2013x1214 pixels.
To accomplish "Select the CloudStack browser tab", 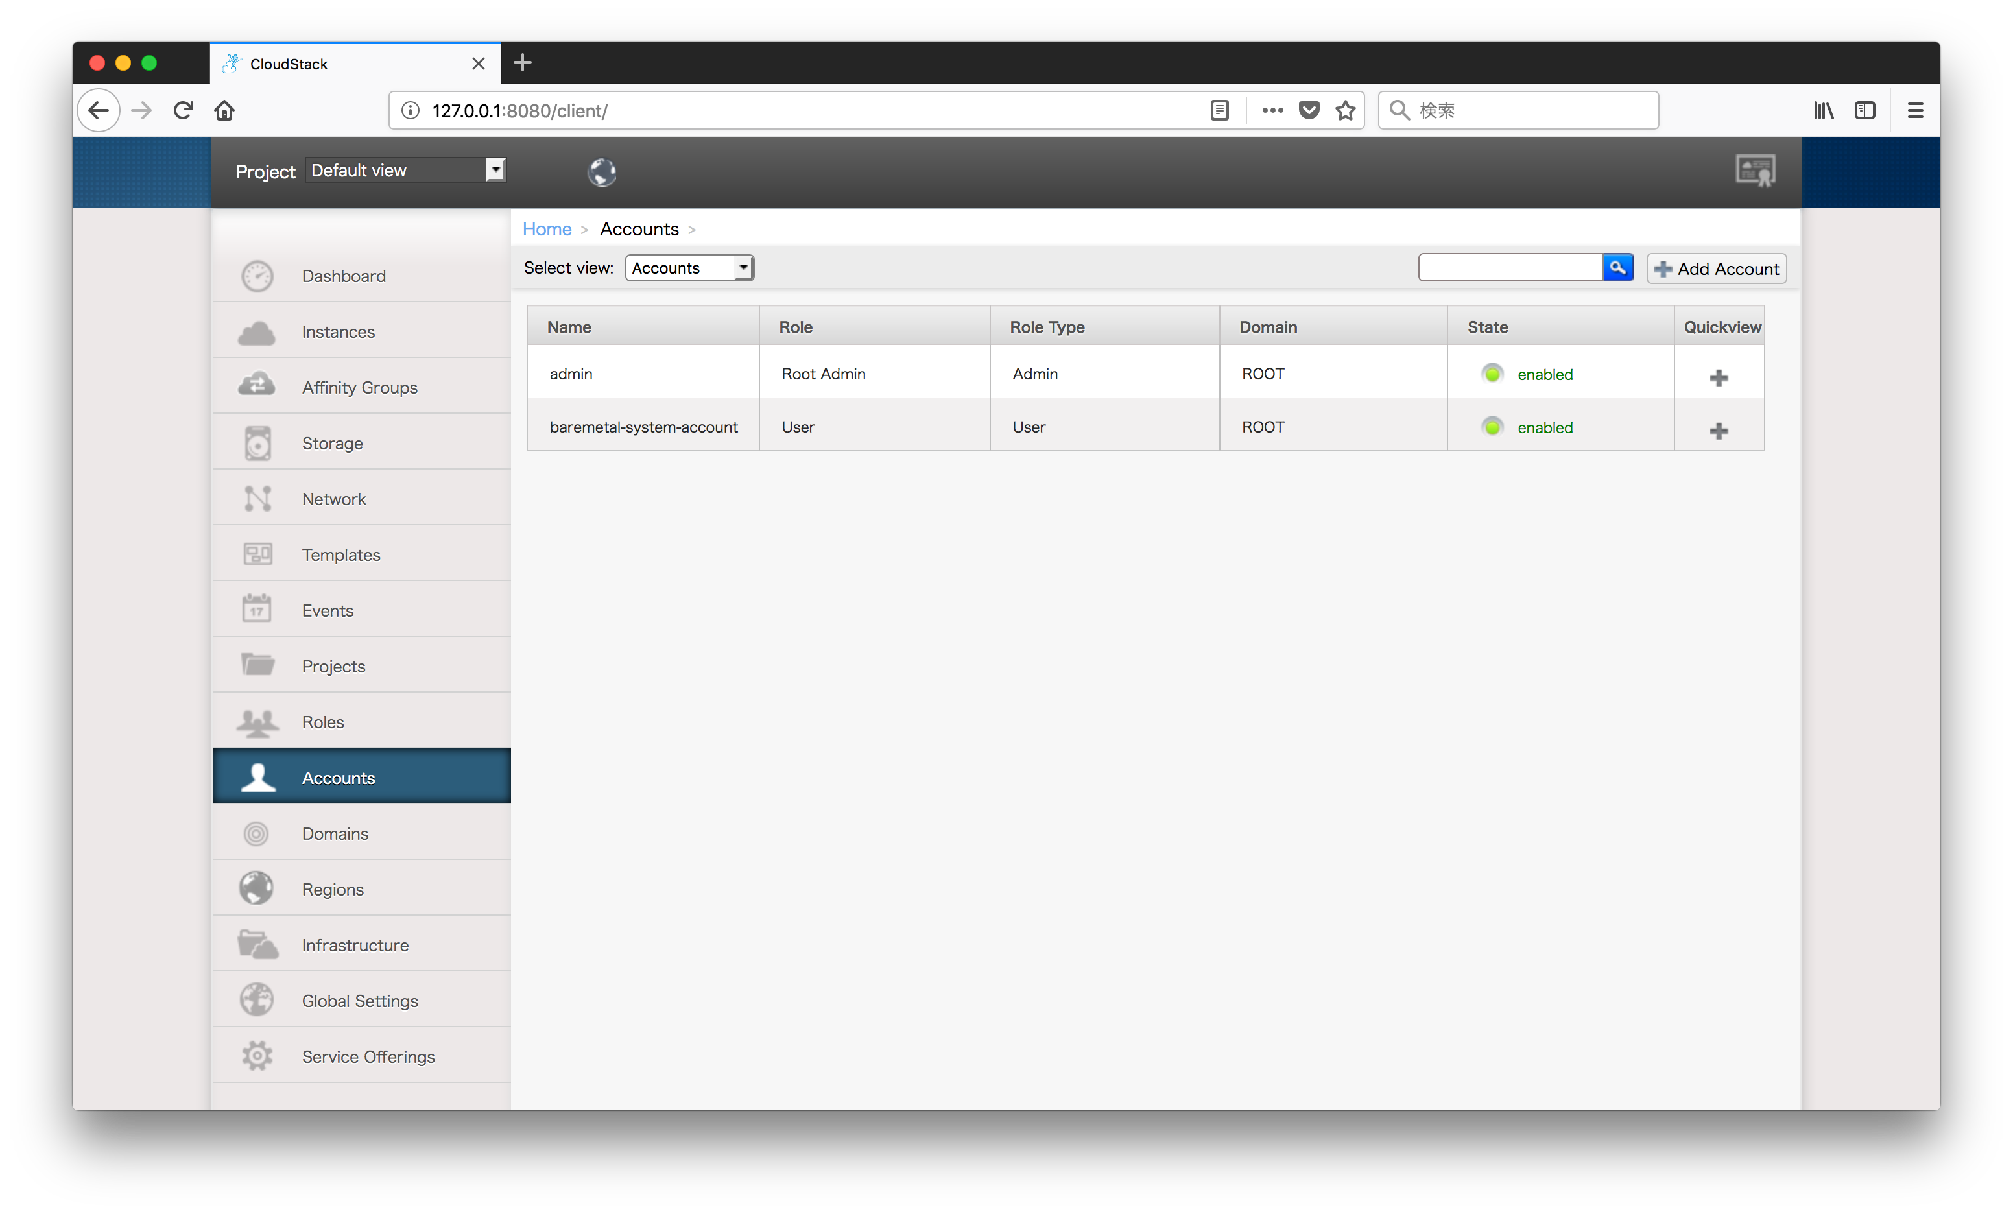I will pyautogui.click(x=355, y=64).
